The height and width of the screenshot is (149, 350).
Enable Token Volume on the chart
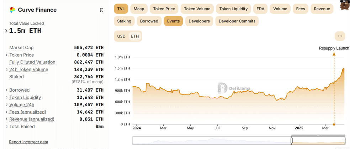pos(197,9)
